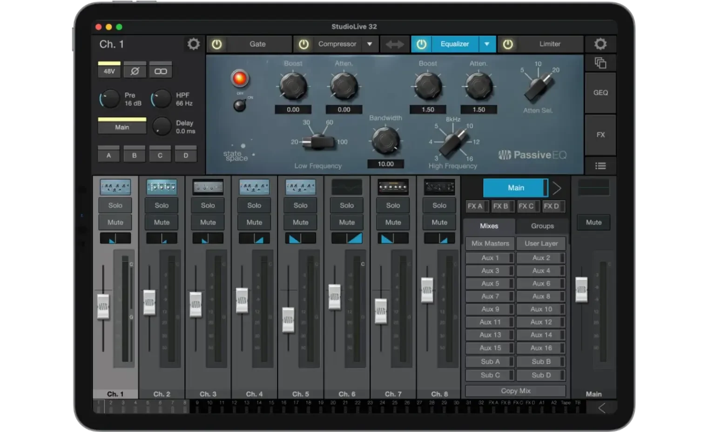Mute the Main output channel

click(x=593, y=222)
